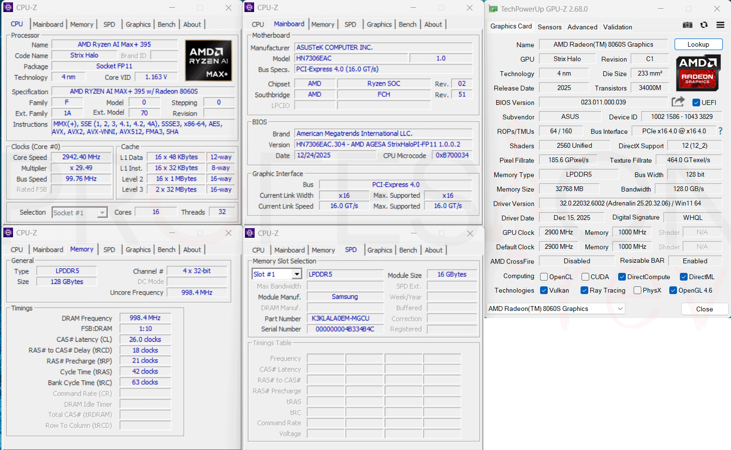This screenshot has height=450, width=731.
Task: Select the Graphics Card tab in GPU-Z
Action: [511, 26]
